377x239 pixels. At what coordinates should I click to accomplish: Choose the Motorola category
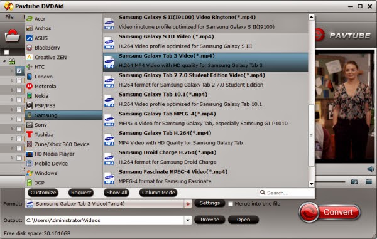(x=63, y=86)
